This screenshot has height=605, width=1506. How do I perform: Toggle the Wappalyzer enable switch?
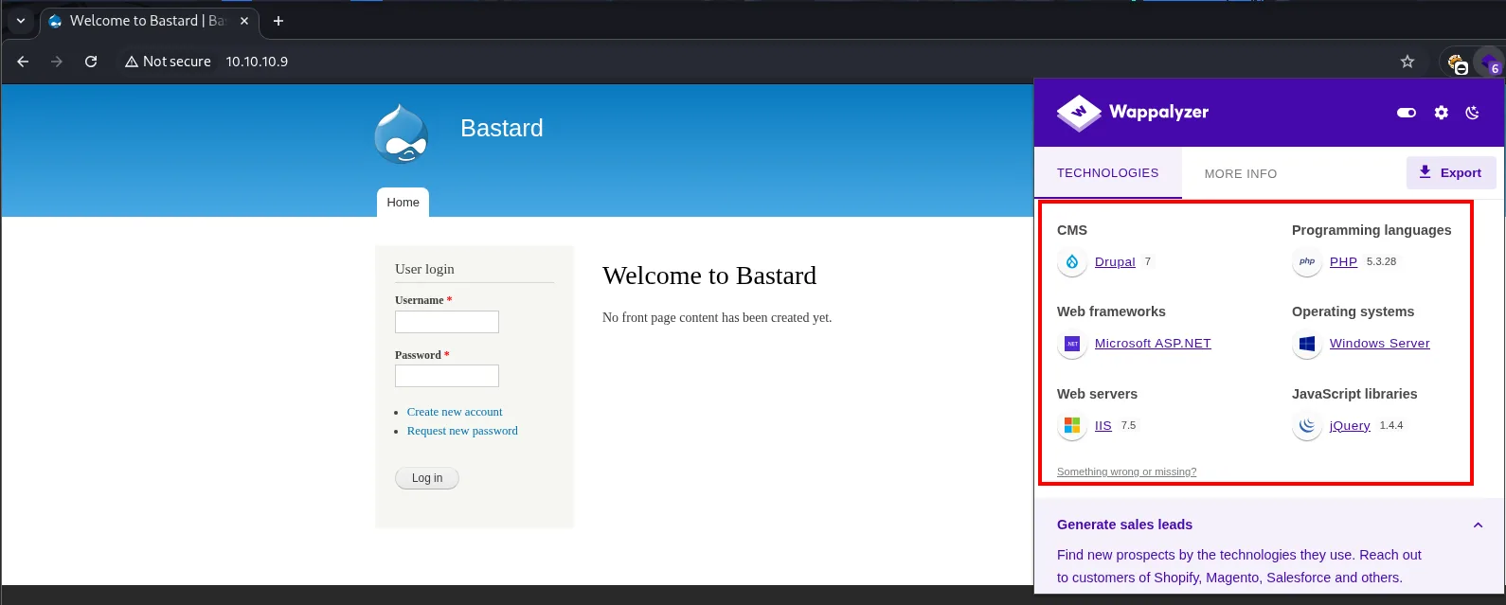(x=1407, y=113)
